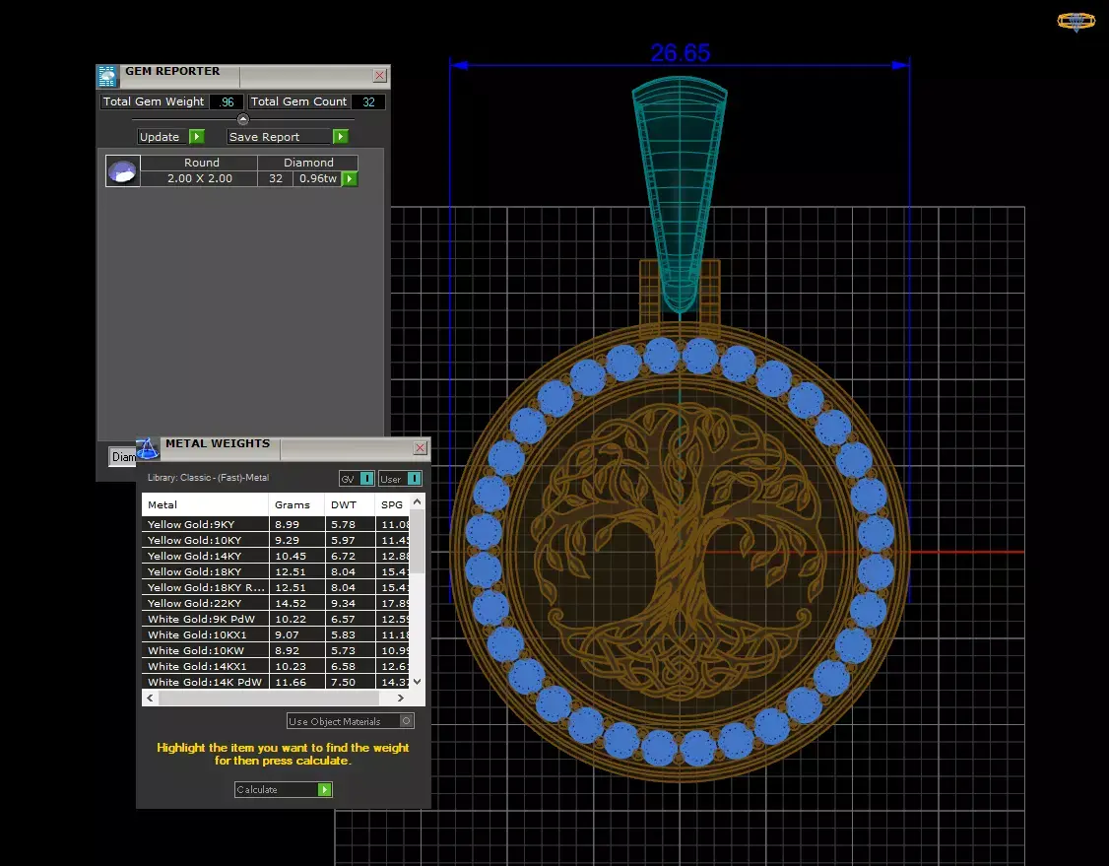Click the Total Gem Count value 32

368,101
